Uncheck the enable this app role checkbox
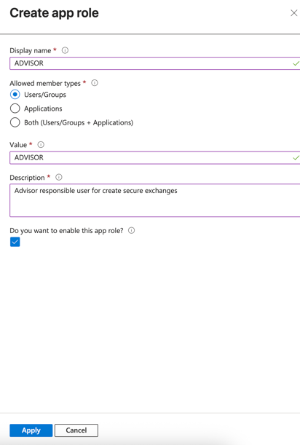300x445 pixels. coord(15,242)
